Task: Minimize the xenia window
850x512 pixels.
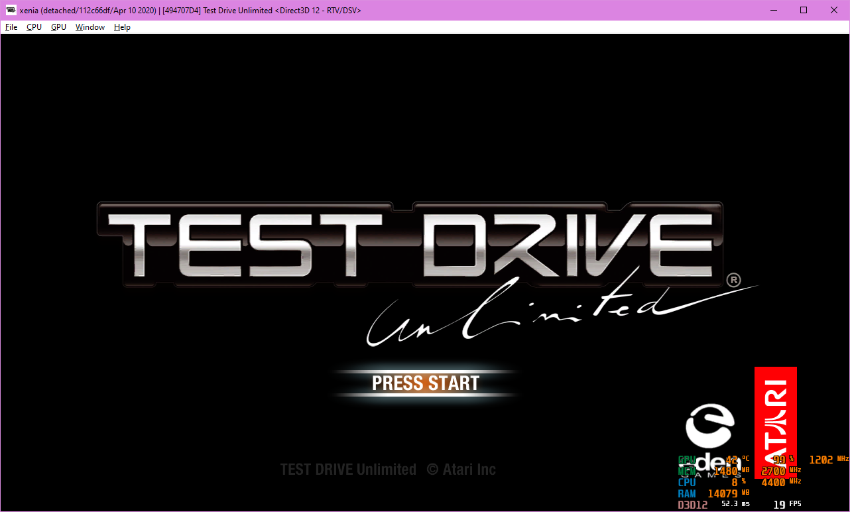Action: [772, 10]
